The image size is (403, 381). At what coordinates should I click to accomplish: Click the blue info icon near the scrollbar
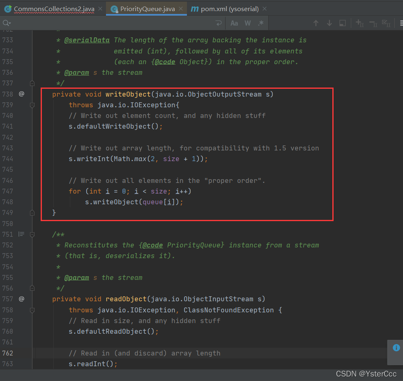tap(396, 348)
